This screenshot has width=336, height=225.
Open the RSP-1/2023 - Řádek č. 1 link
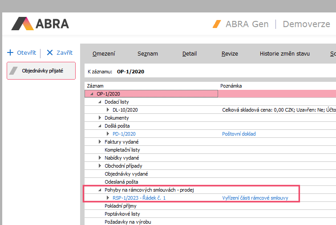tap(139, 198)
